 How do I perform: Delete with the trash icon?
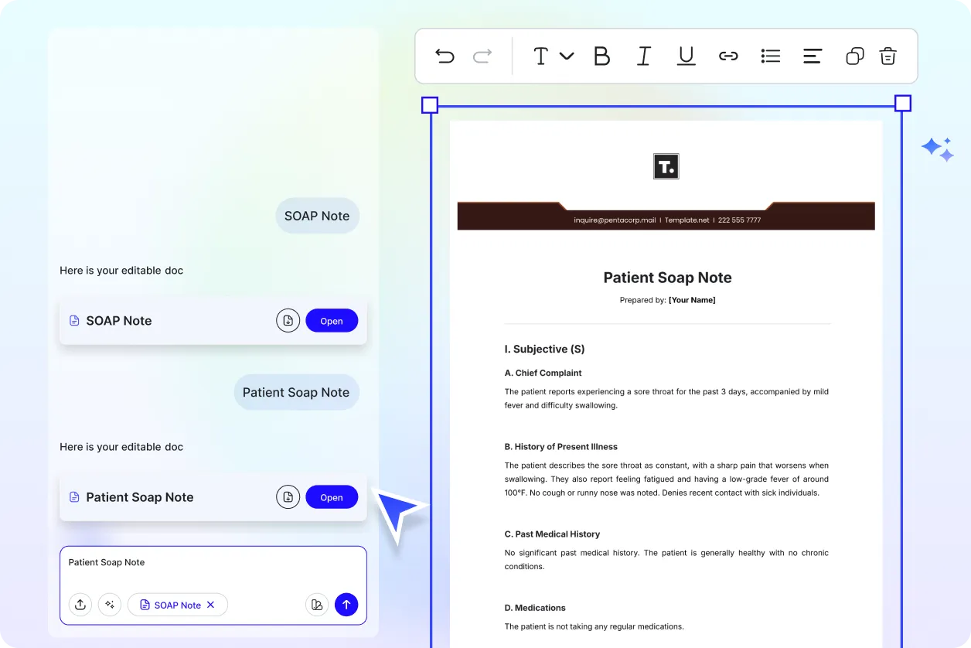click(888, 56)
